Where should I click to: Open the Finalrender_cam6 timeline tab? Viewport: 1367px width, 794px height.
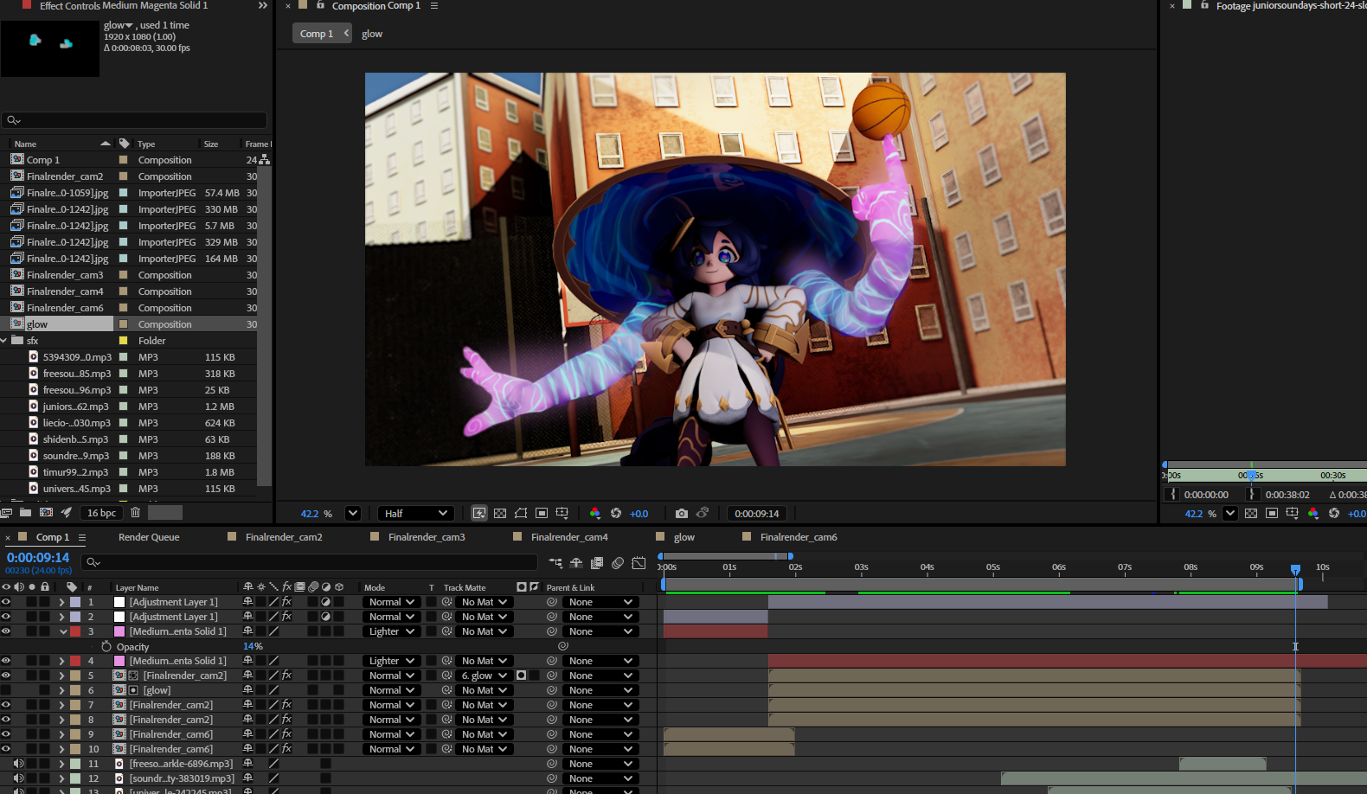(x=799, y=537)
